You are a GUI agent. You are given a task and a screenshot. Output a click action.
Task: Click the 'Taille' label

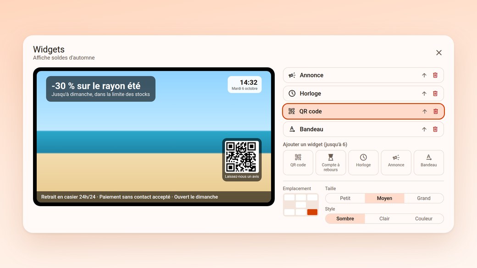point(330,189)
